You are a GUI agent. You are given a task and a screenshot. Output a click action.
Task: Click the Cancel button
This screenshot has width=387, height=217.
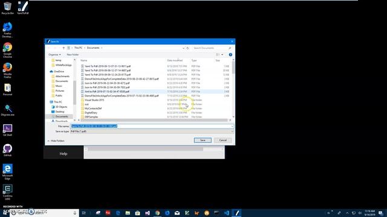point(223,140)
